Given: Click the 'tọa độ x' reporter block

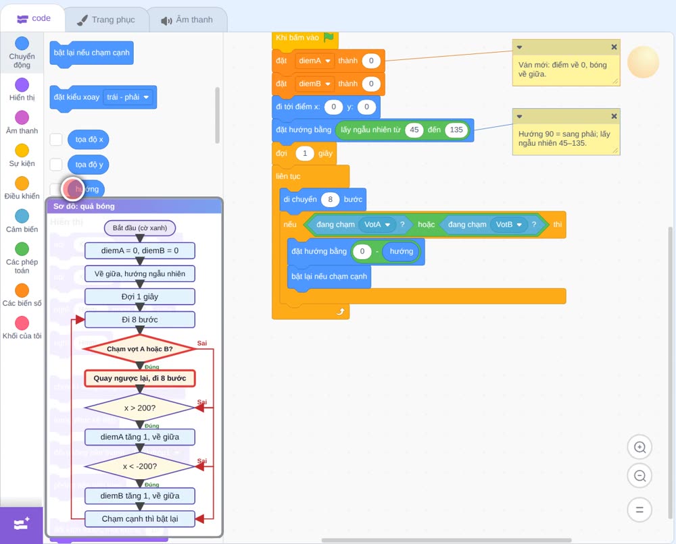Looking at the screenshot, I should (x=89, y=140).
